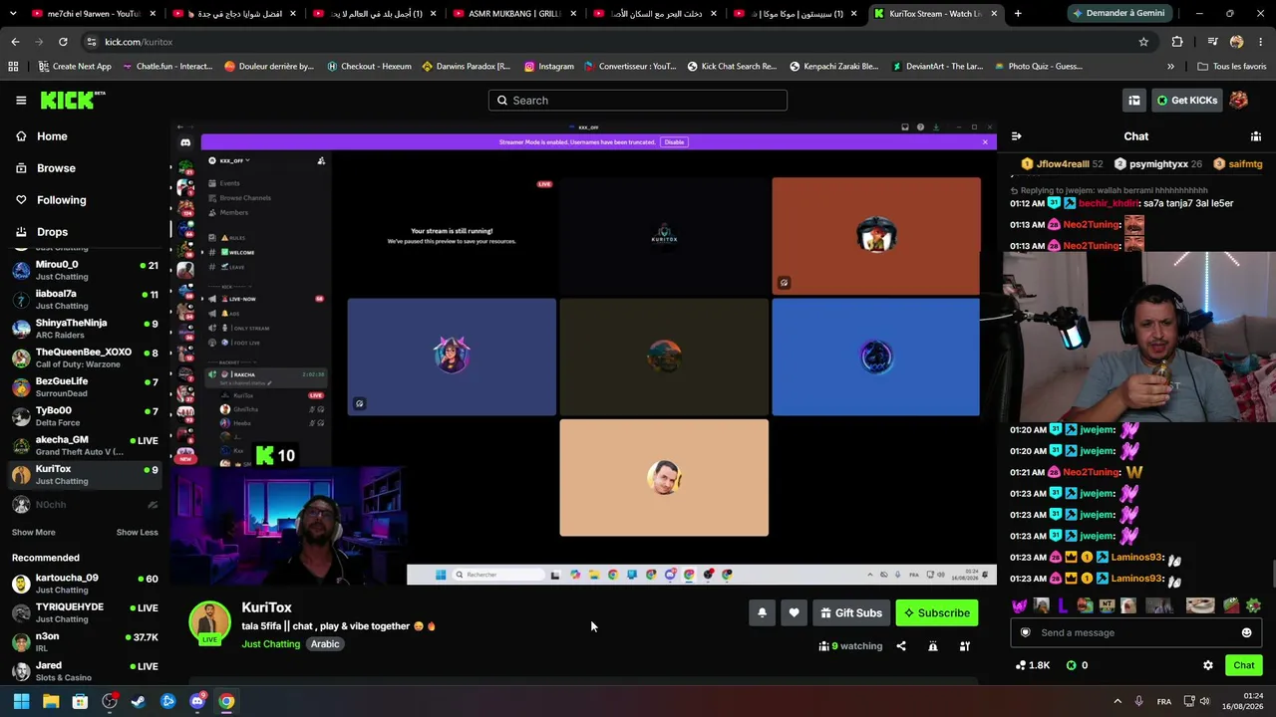Reload the kick.com page
This screenshot has height=717, width=1276.
click(63, 42)
